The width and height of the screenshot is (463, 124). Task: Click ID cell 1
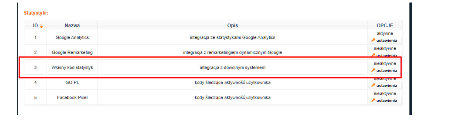[35, 37]
